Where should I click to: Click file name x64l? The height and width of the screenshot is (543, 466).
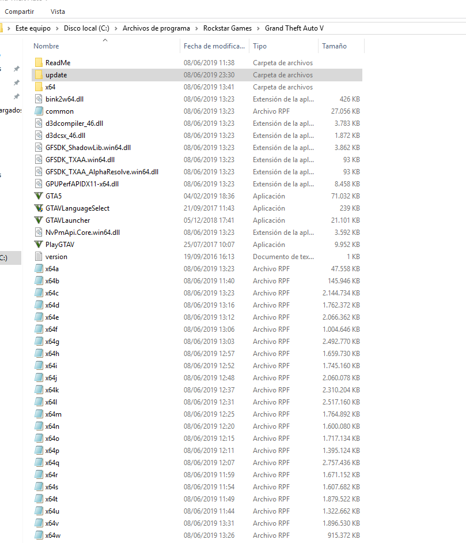point(51,402)
